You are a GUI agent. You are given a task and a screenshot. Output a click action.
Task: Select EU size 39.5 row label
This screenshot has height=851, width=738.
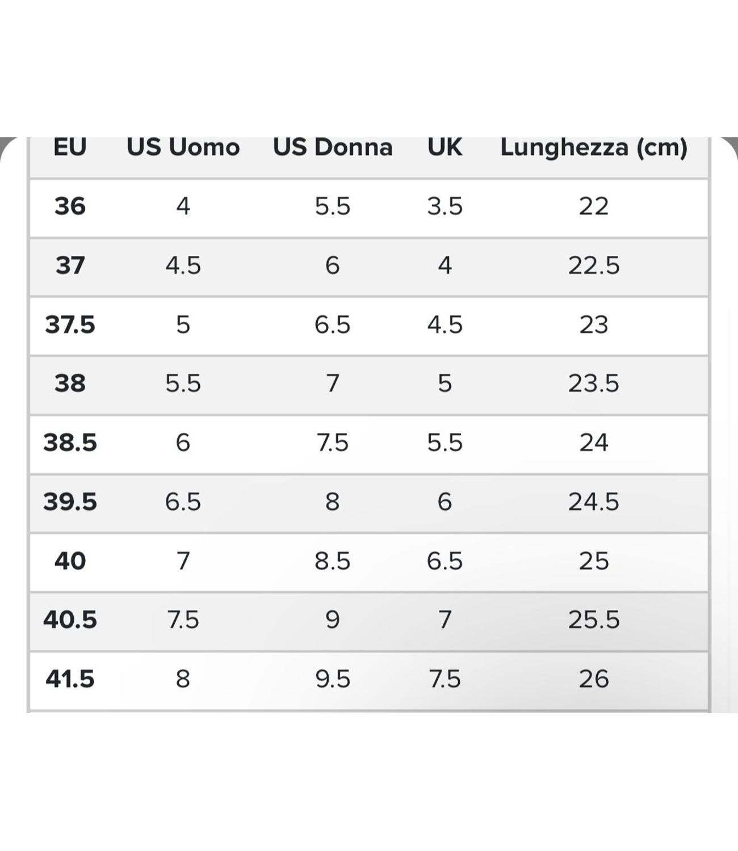click(x=70, y=502)
